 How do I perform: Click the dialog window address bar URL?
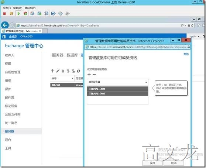[138, 47]
